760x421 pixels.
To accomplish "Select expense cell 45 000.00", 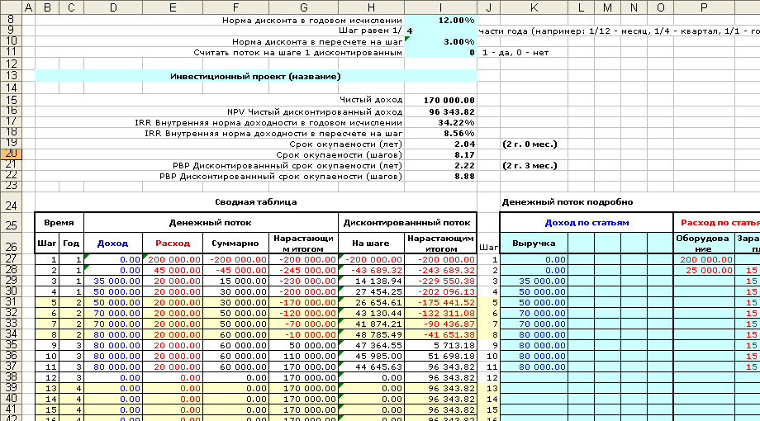I will 173,270.
